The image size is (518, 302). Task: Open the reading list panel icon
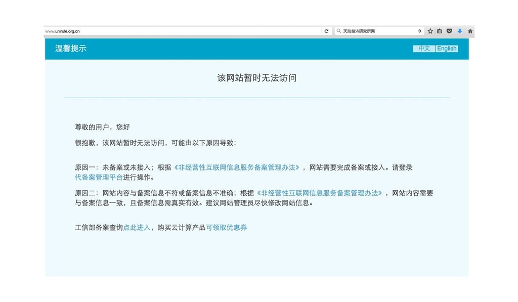[x=440, y=30]
